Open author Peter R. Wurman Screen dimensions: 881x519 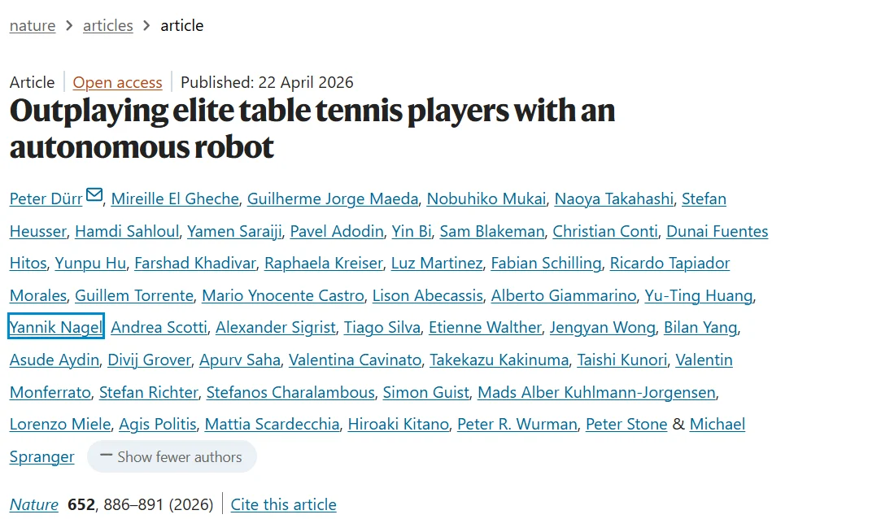[517, 424]
